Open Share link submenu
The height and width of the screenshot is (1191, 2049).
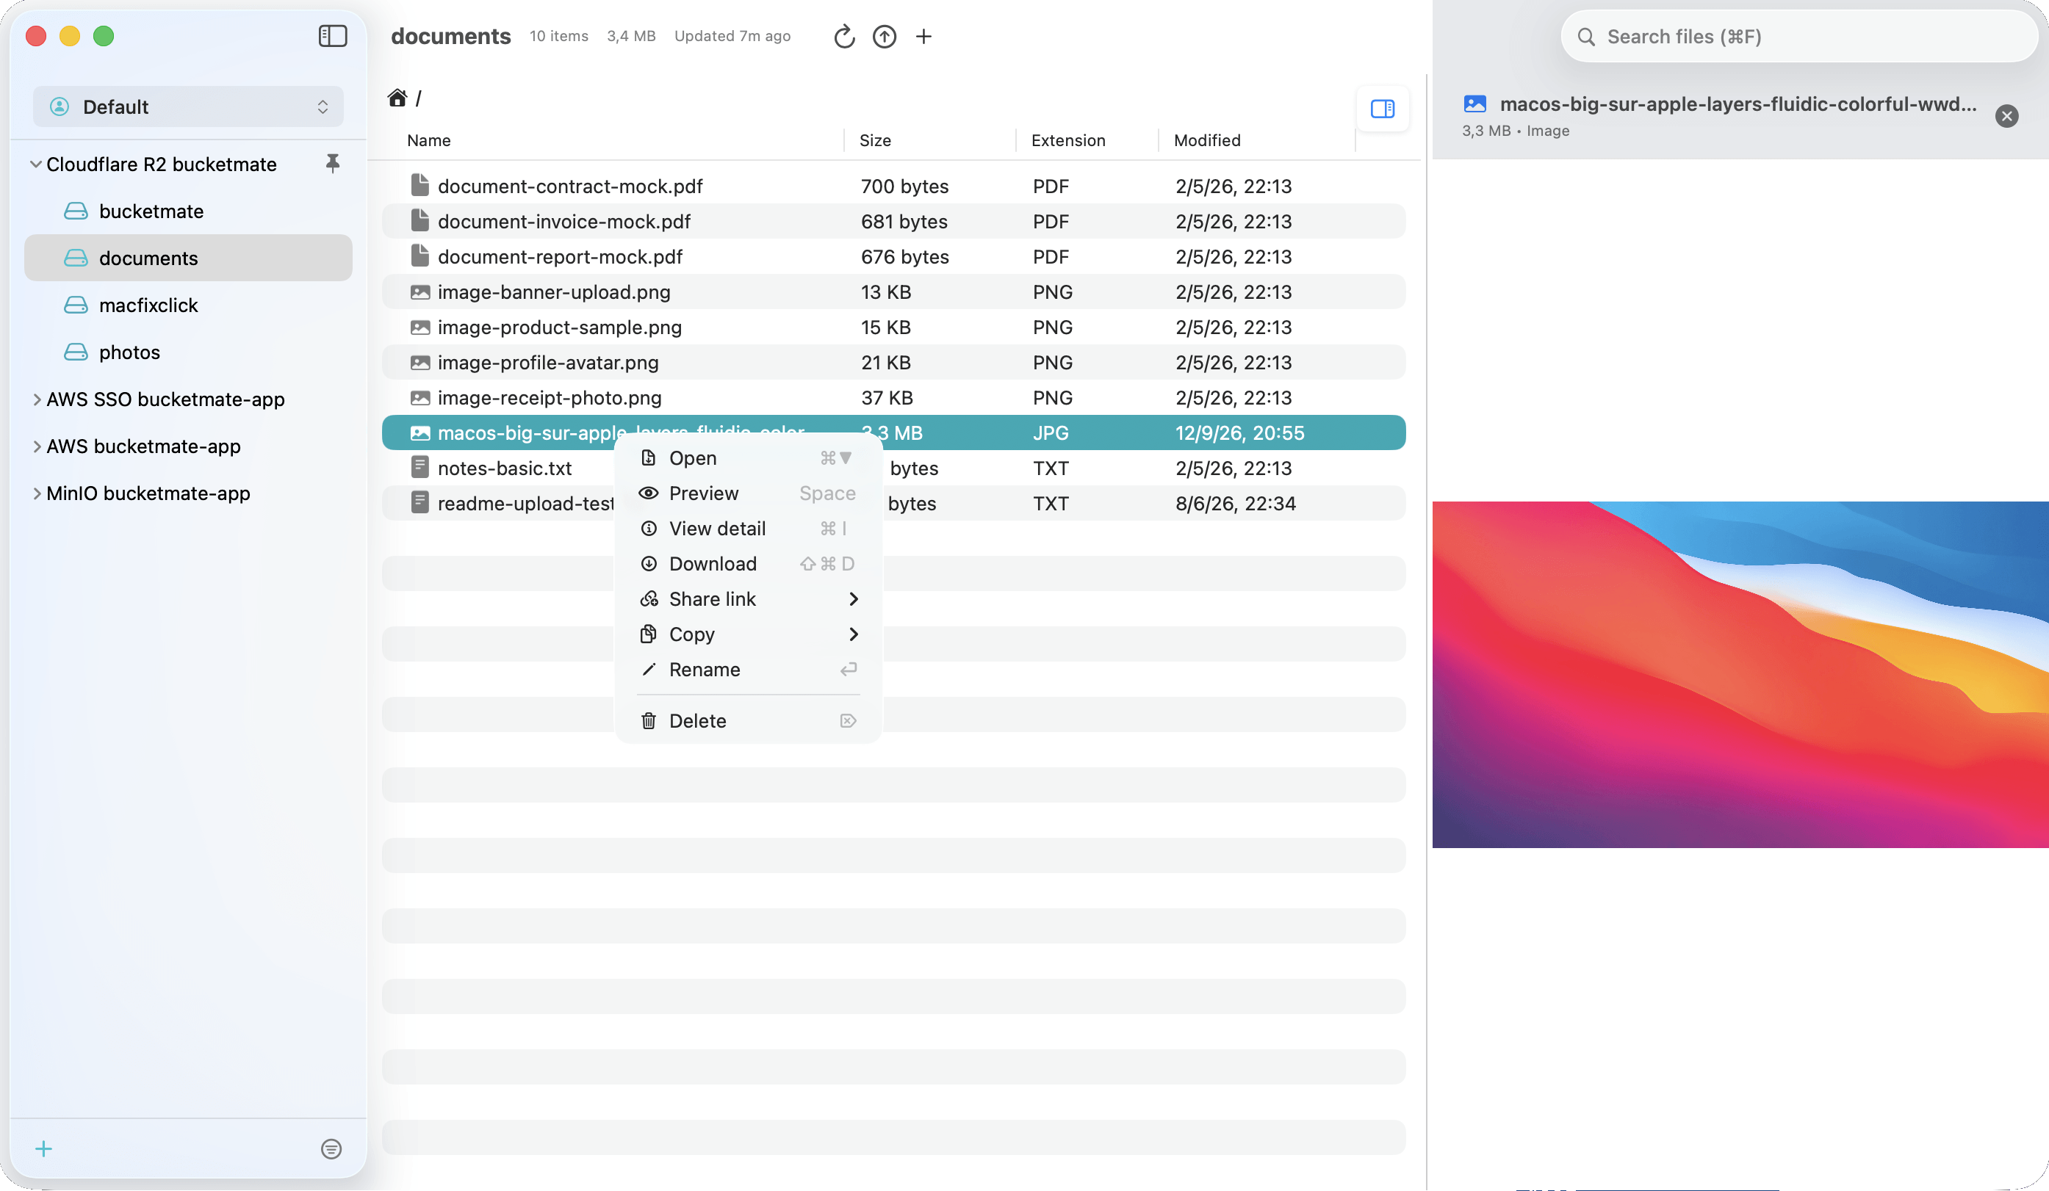(749, 598)
